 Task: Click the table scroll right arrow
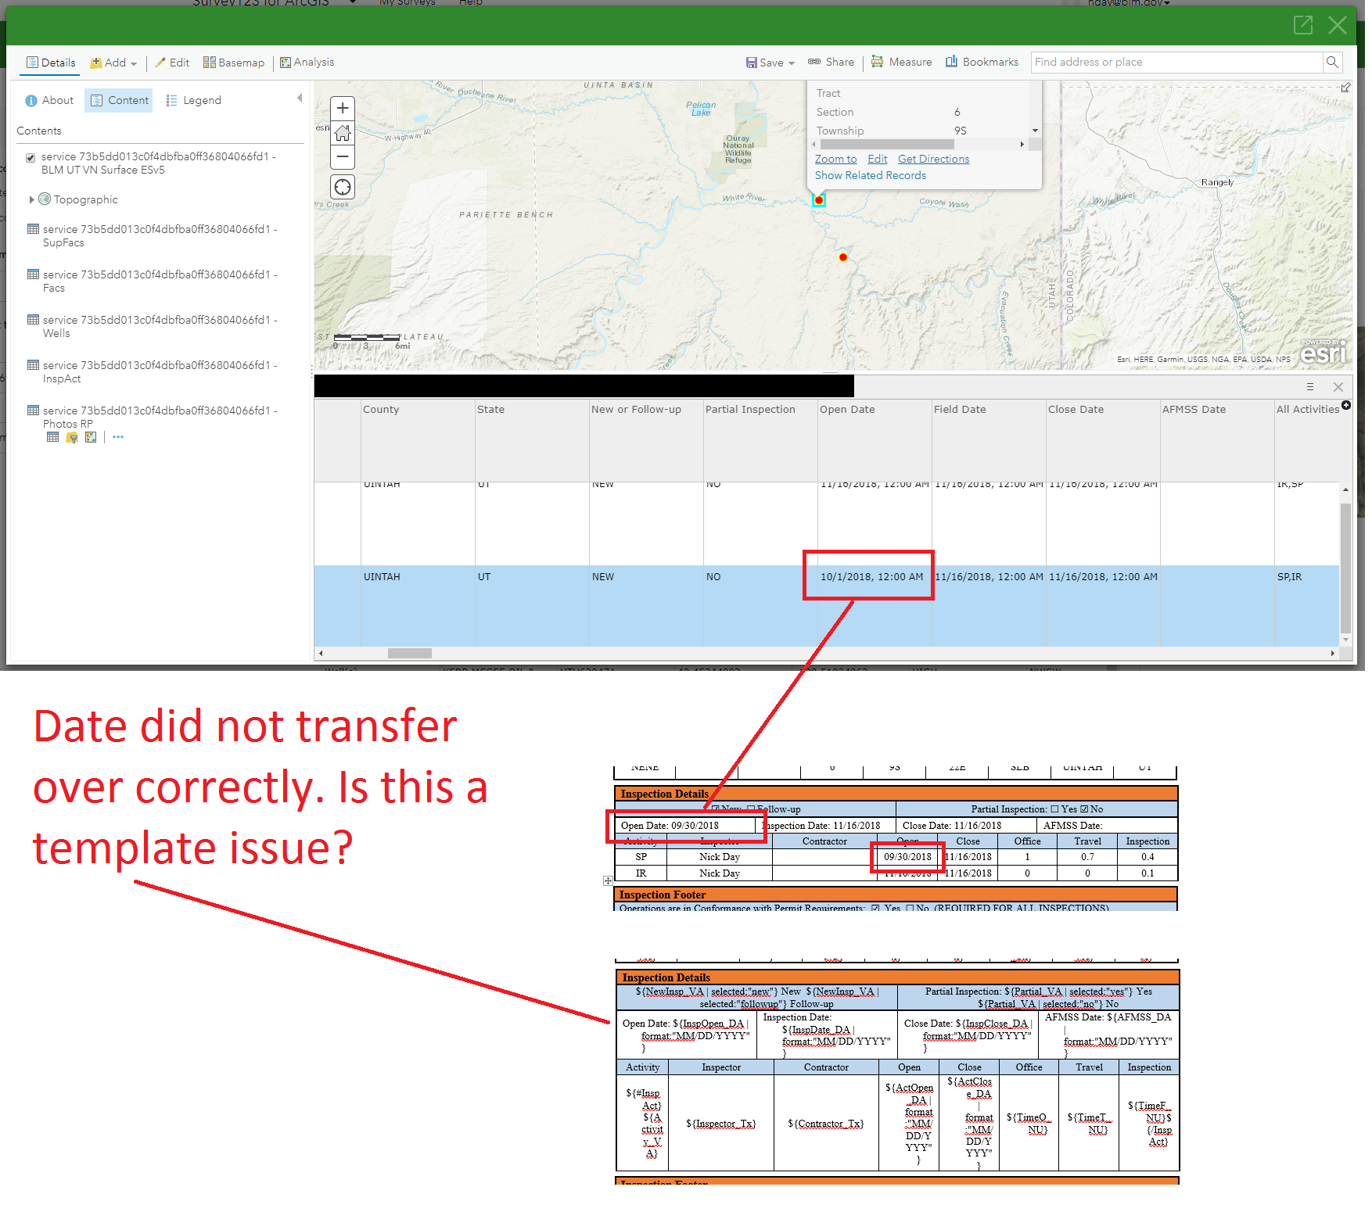point(1333,653)
